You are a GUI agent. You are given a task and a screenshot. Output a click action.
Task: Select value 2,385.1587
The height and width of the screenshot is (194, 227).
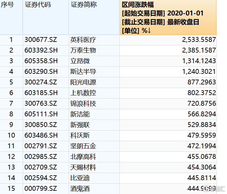[199, 50]
